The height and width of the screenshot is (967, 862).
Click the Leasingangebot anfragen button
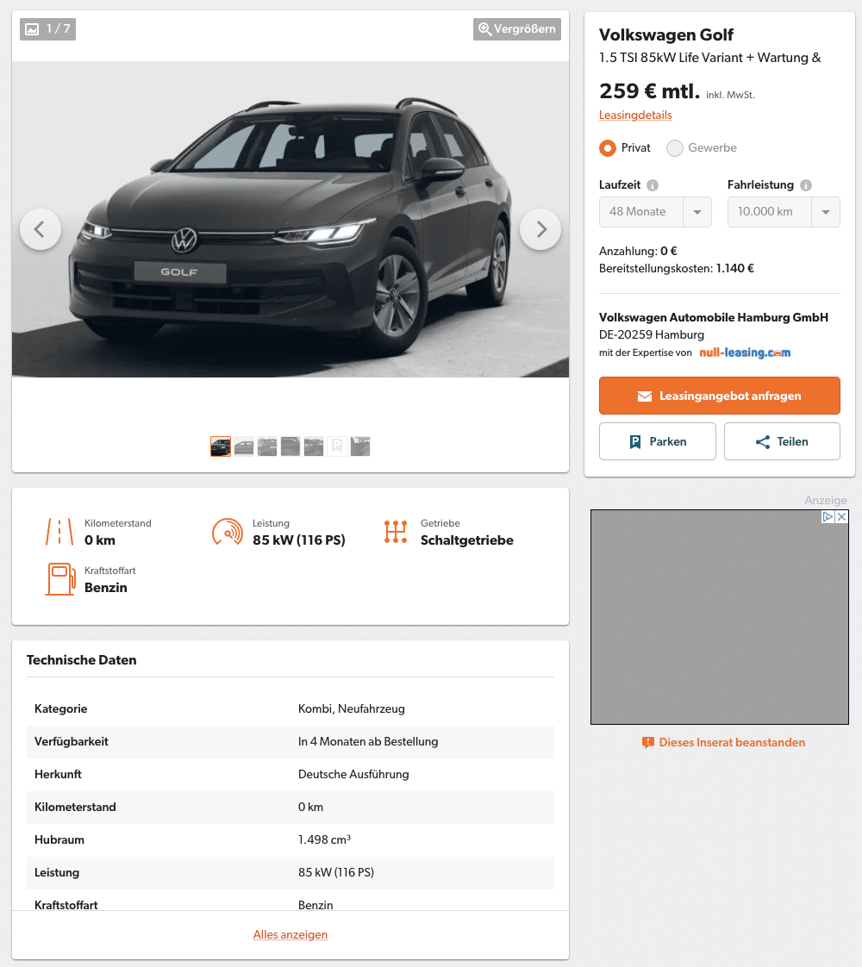(719, 396)
